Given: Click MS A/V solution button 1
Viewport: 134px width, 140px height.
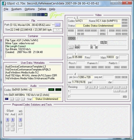Looking at the screenshot, I should [20, 120].
